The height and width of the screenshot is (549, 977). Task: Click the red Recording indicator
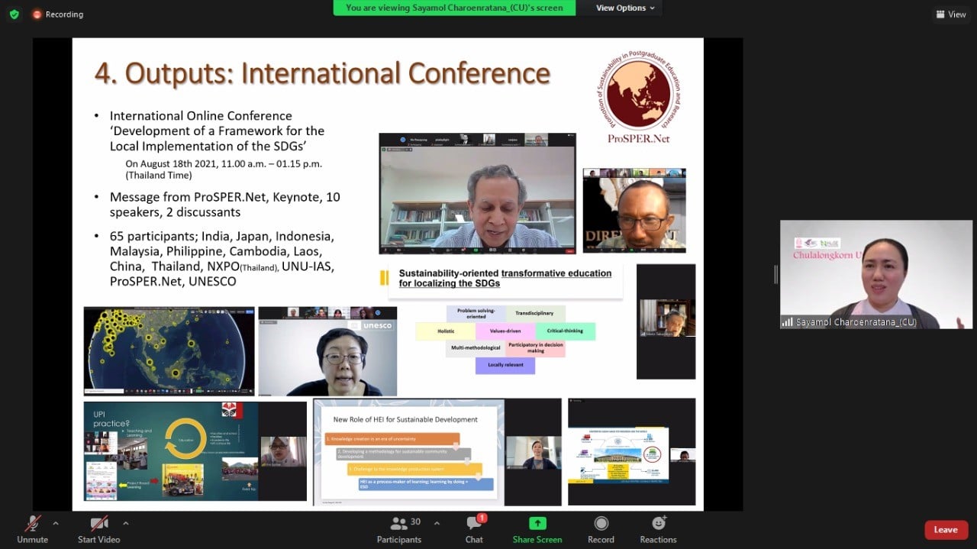tap(58, 14)
